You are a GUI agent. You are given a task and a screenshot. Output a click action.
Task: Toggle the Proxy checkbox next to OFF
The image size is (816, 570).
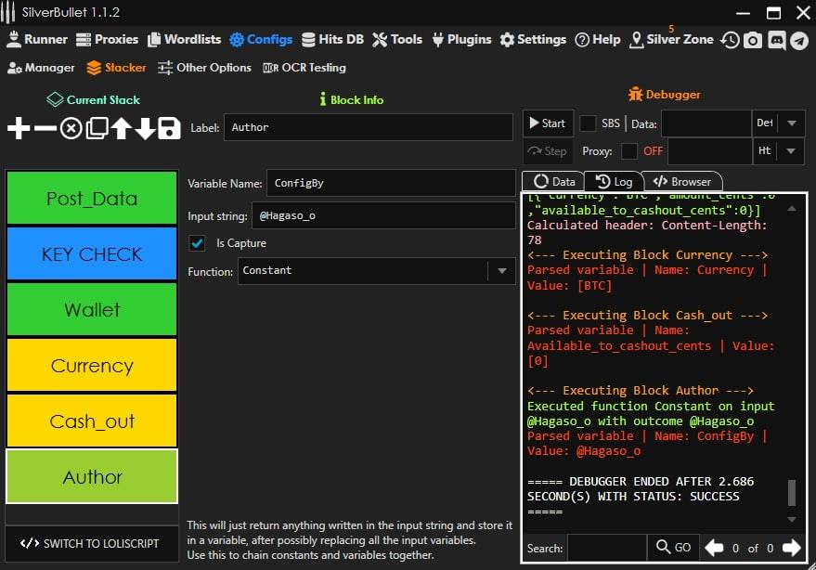pos(629,150)
